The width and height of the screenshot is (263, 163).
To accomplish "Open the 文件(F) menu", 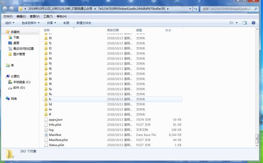I will (x=8, y=16).
